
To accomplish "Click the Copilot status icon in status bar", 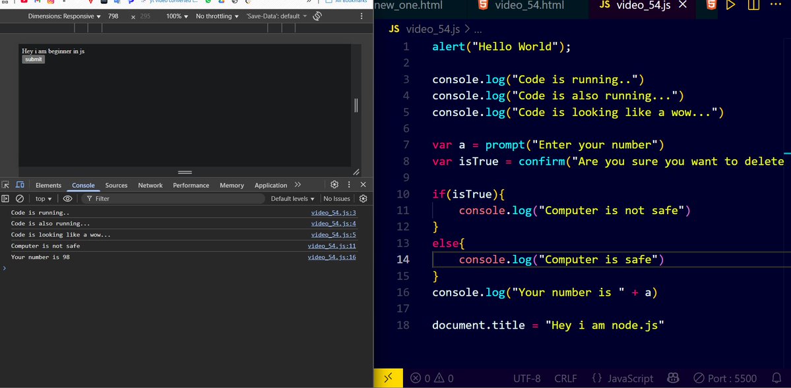I will click(673, 378).
